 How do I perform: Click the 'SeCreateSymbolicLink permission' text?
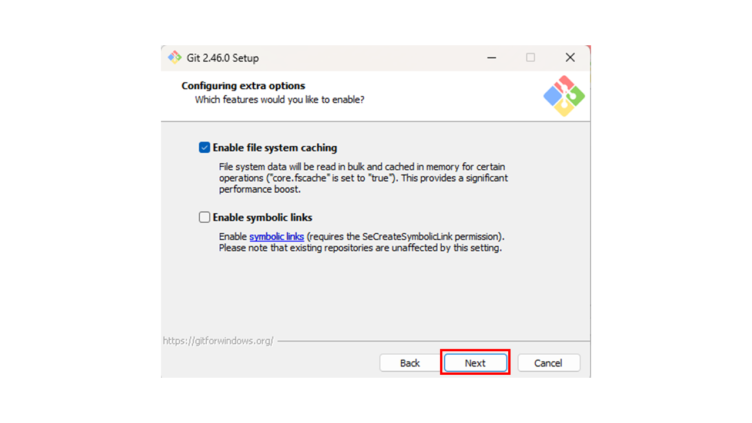pyautogui.click(x=432, y=237)
